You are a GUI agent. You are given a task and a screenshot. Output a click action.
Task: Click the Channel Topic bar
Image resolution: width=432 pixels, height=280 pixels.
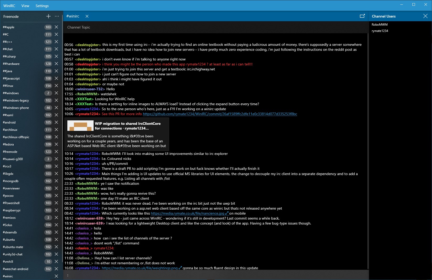[216, 27]
